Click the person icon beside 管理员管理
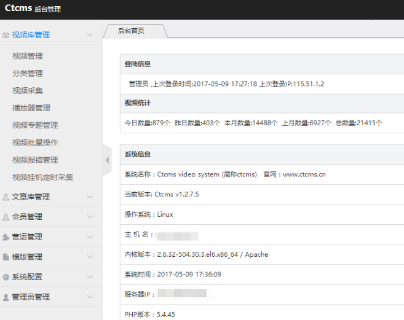This screenshot has width=404, height=320. point(6,297)
